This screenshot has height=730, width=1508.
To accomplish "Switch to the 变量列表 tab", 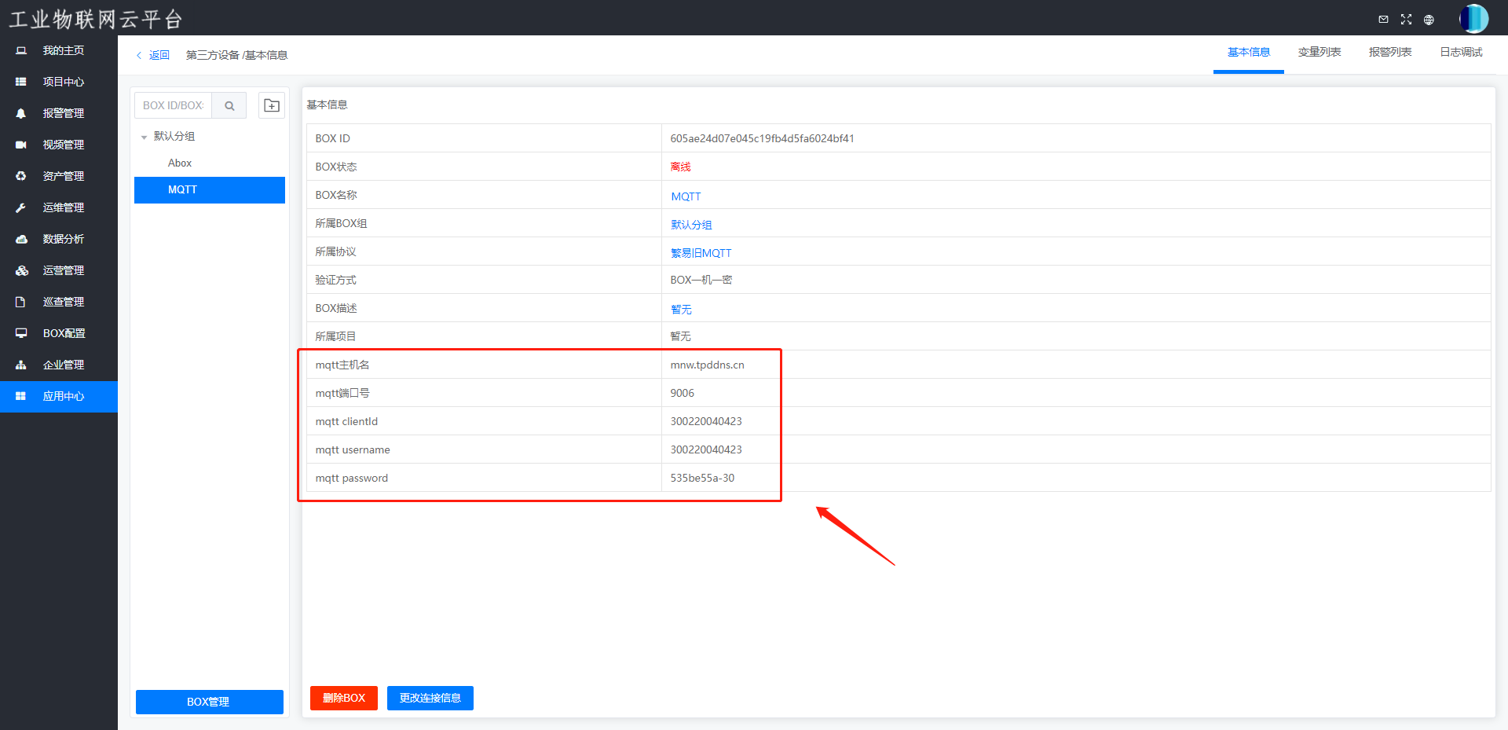I will point(1319,52).
